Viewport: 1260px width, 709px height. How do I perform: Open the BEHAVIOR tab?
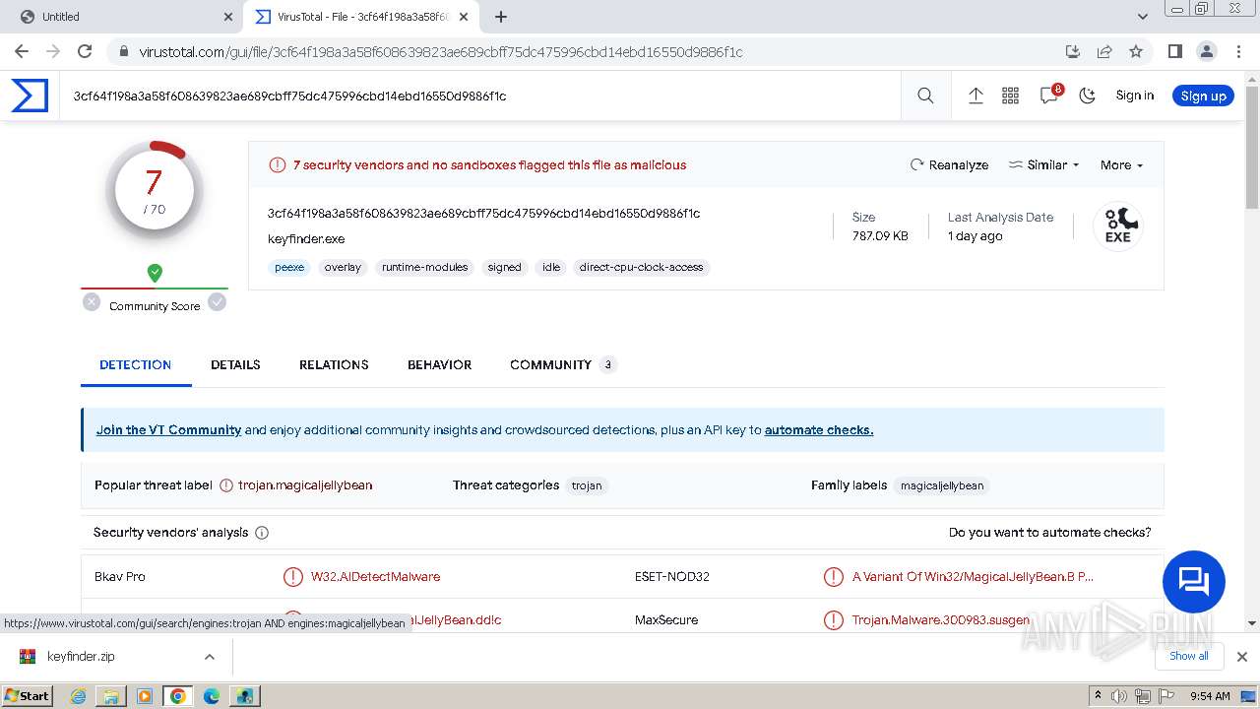[x=439, y=364]
